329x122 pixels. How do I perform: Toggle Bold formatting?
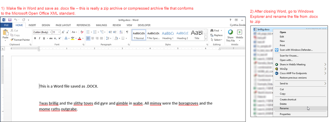[35, 38]
